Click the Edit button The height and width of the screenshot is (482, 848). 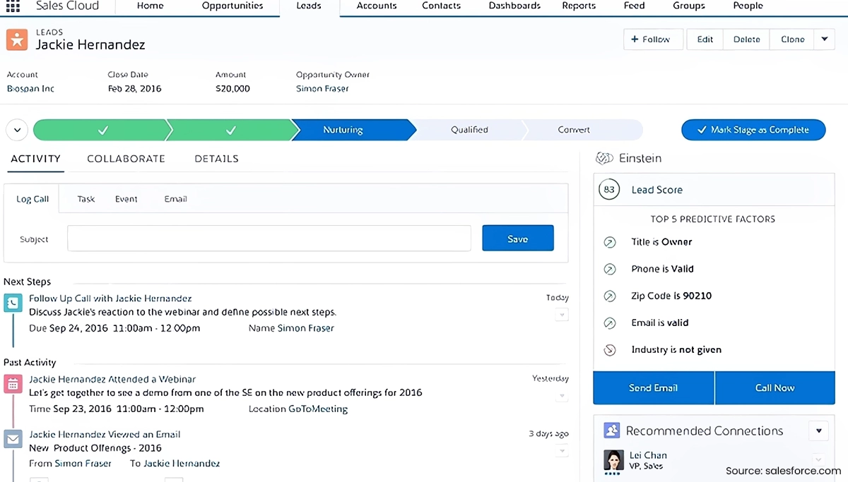[705, 40]
